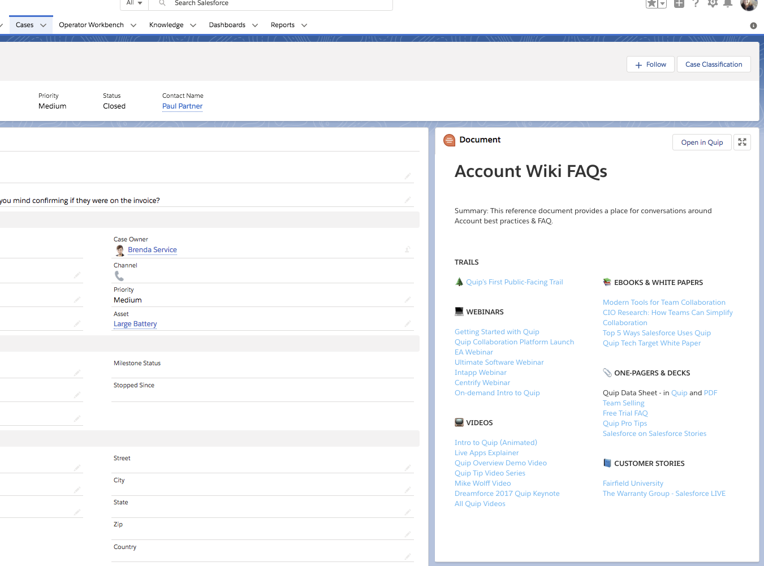The width and height of the screenshot is (764, 566).
Task: Click the change owner icon beside Brenda Service
Action: tap(408, 249)
